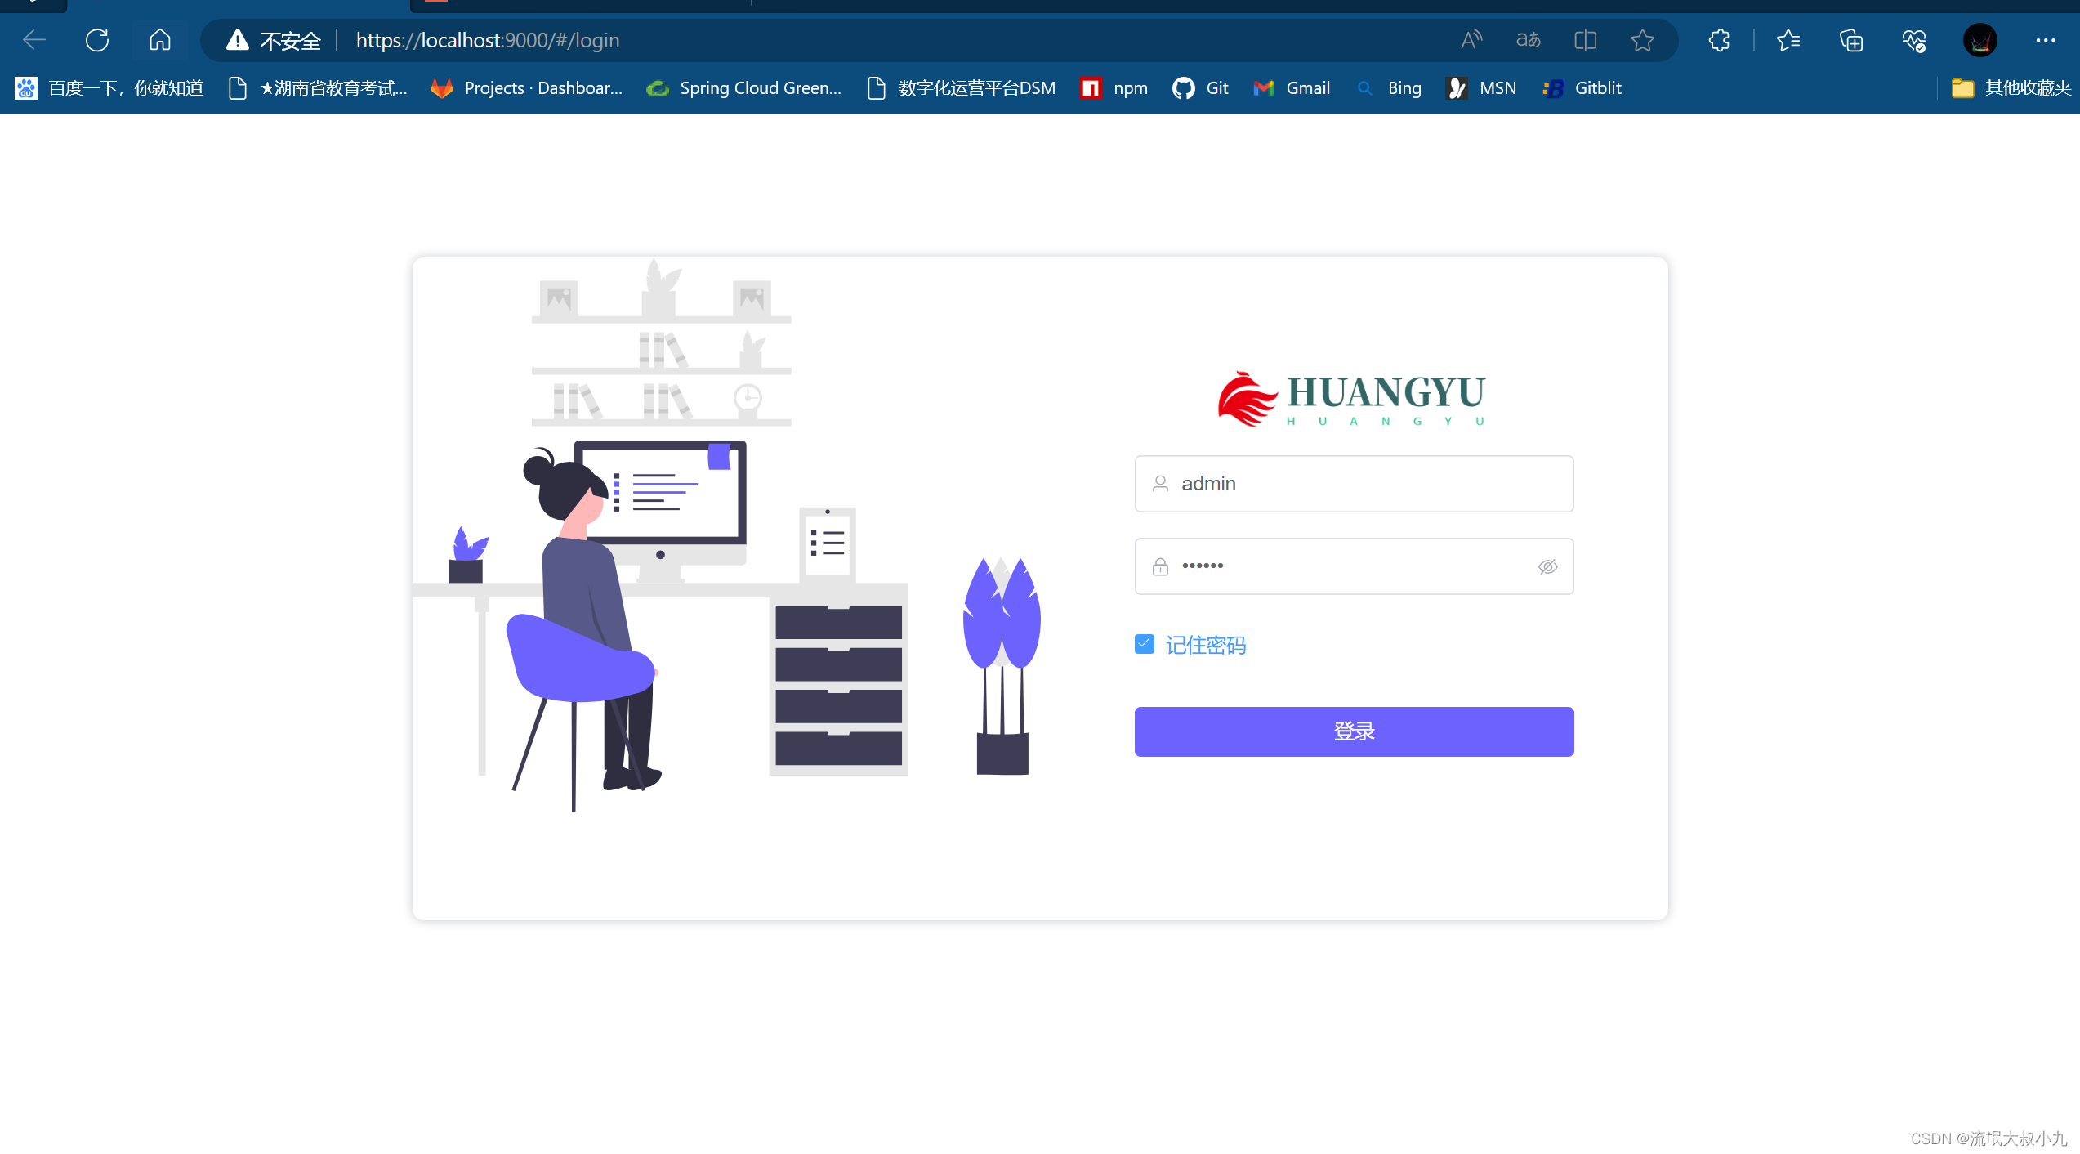
Task: Open the browser settings menu
Action: tap(2047, 40)
